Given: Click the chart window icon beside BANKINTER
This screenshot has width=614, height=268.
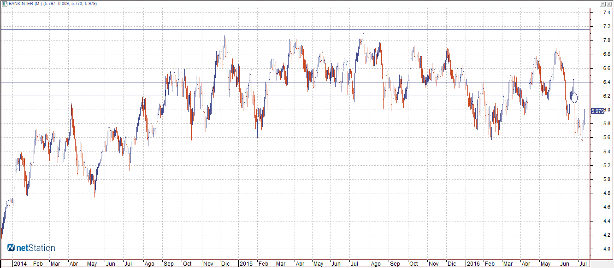Looking at the screenshot, I should (x=4, y=3).
